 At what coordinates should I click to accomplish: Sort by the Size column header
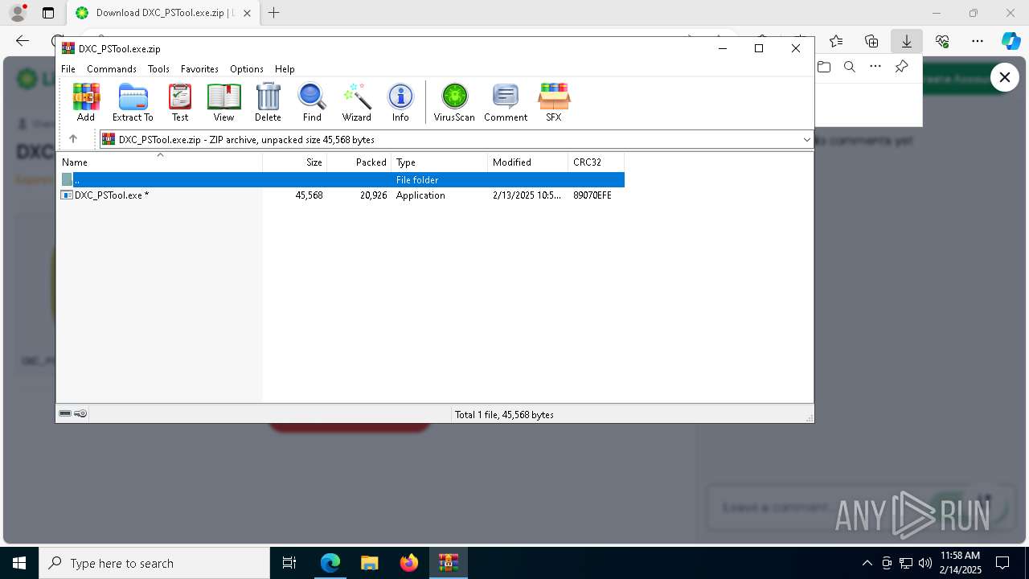295,162
